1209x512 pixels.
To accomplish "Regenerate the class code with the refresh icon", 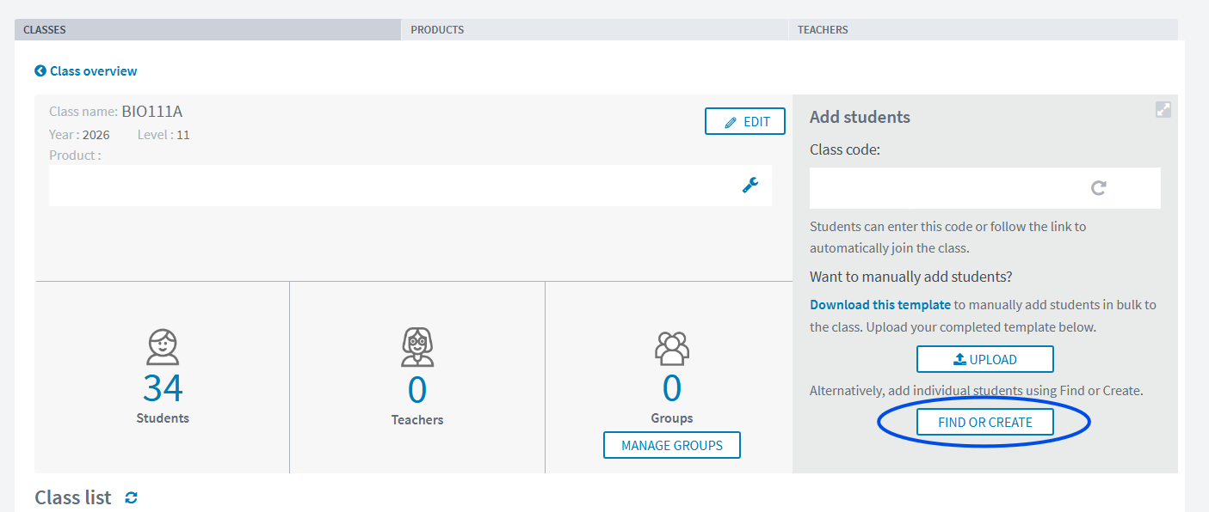I will tap(1098, 187).
